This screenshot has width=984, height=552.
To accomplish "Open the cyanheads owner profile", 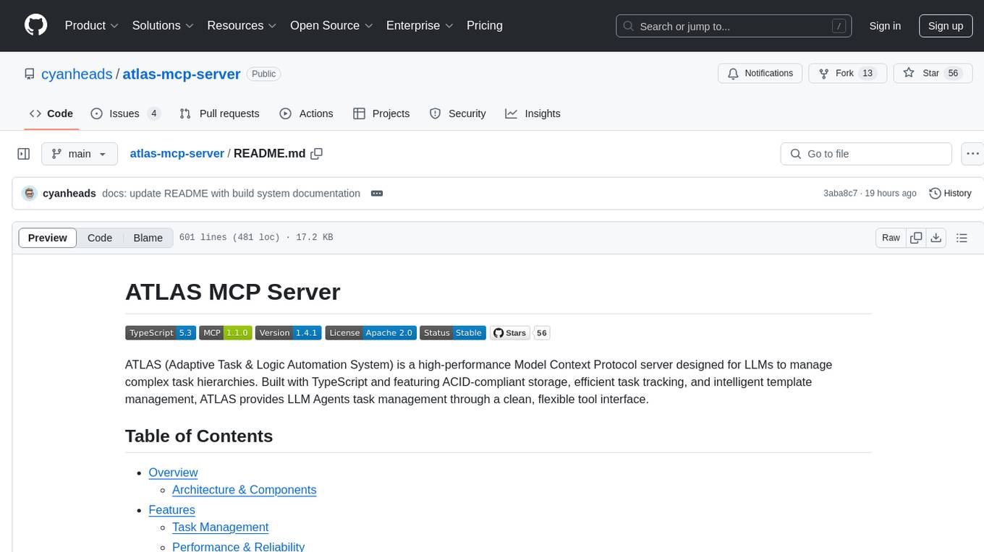I will pos(77,74).
